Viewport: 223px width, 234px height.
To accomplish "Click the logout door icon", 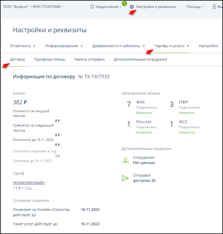I will point(215,7).
